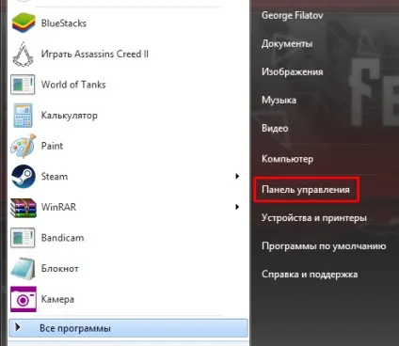Open BlueStacks via its colorful stack icon

pos(24,23)
